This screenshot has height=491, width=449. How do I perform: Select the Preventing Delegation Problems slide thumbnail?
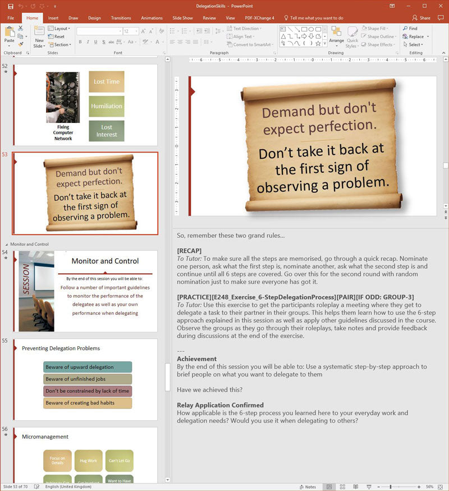pos(85,379)
